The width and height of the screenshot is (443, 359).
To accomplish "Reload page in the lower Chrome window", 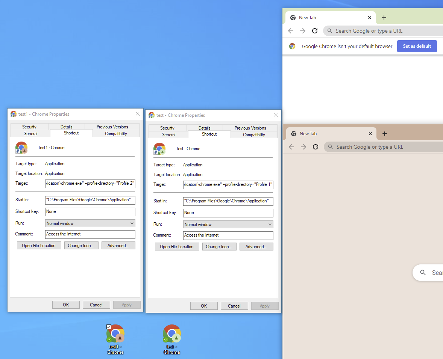I will tap(316, 147).
